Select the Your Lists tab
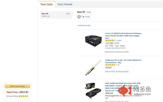Screen dimensions: 163x102 click(46, 4)
